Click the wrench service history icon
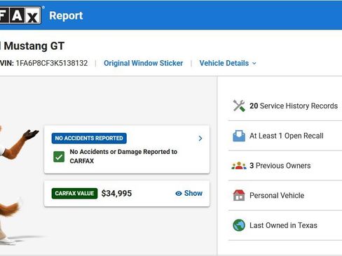 click(x=239, y=106)
